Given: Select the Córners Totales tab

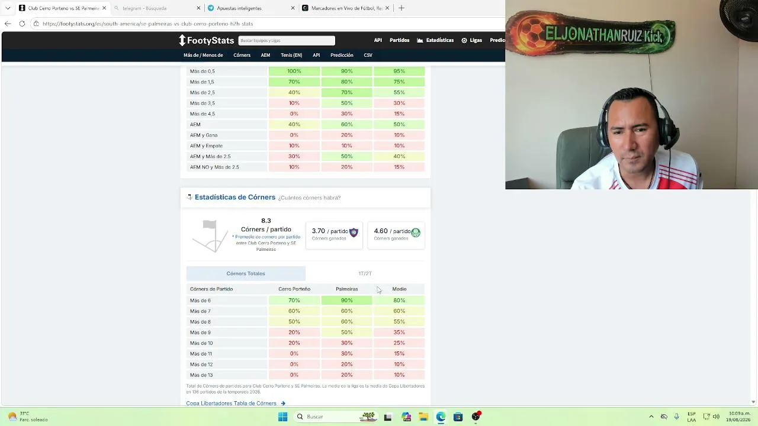Looking at the screenshot, I should pyautogui.click(x=246, y=273).
